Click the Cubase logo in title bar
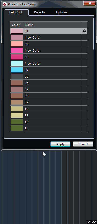 [5, 4]
